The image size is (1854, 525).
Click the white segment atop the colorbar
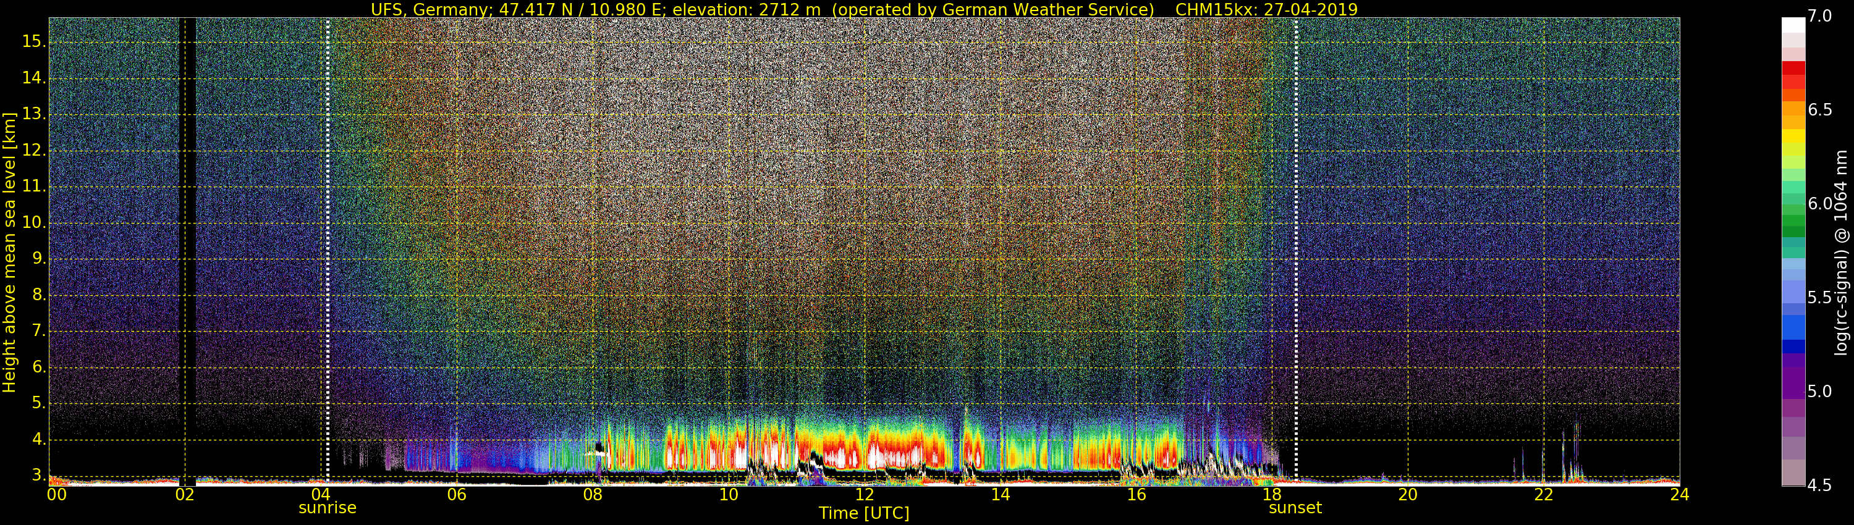click(x=1793, y=25)
